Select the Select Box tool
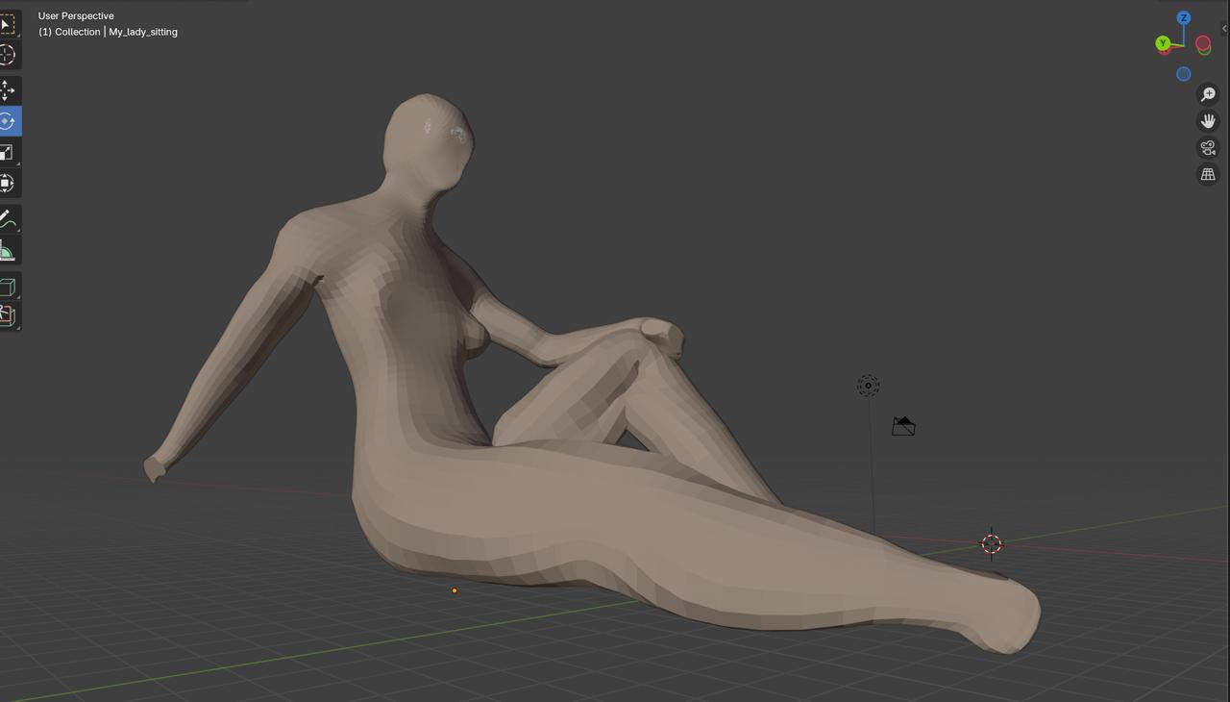 click(8, 24)
